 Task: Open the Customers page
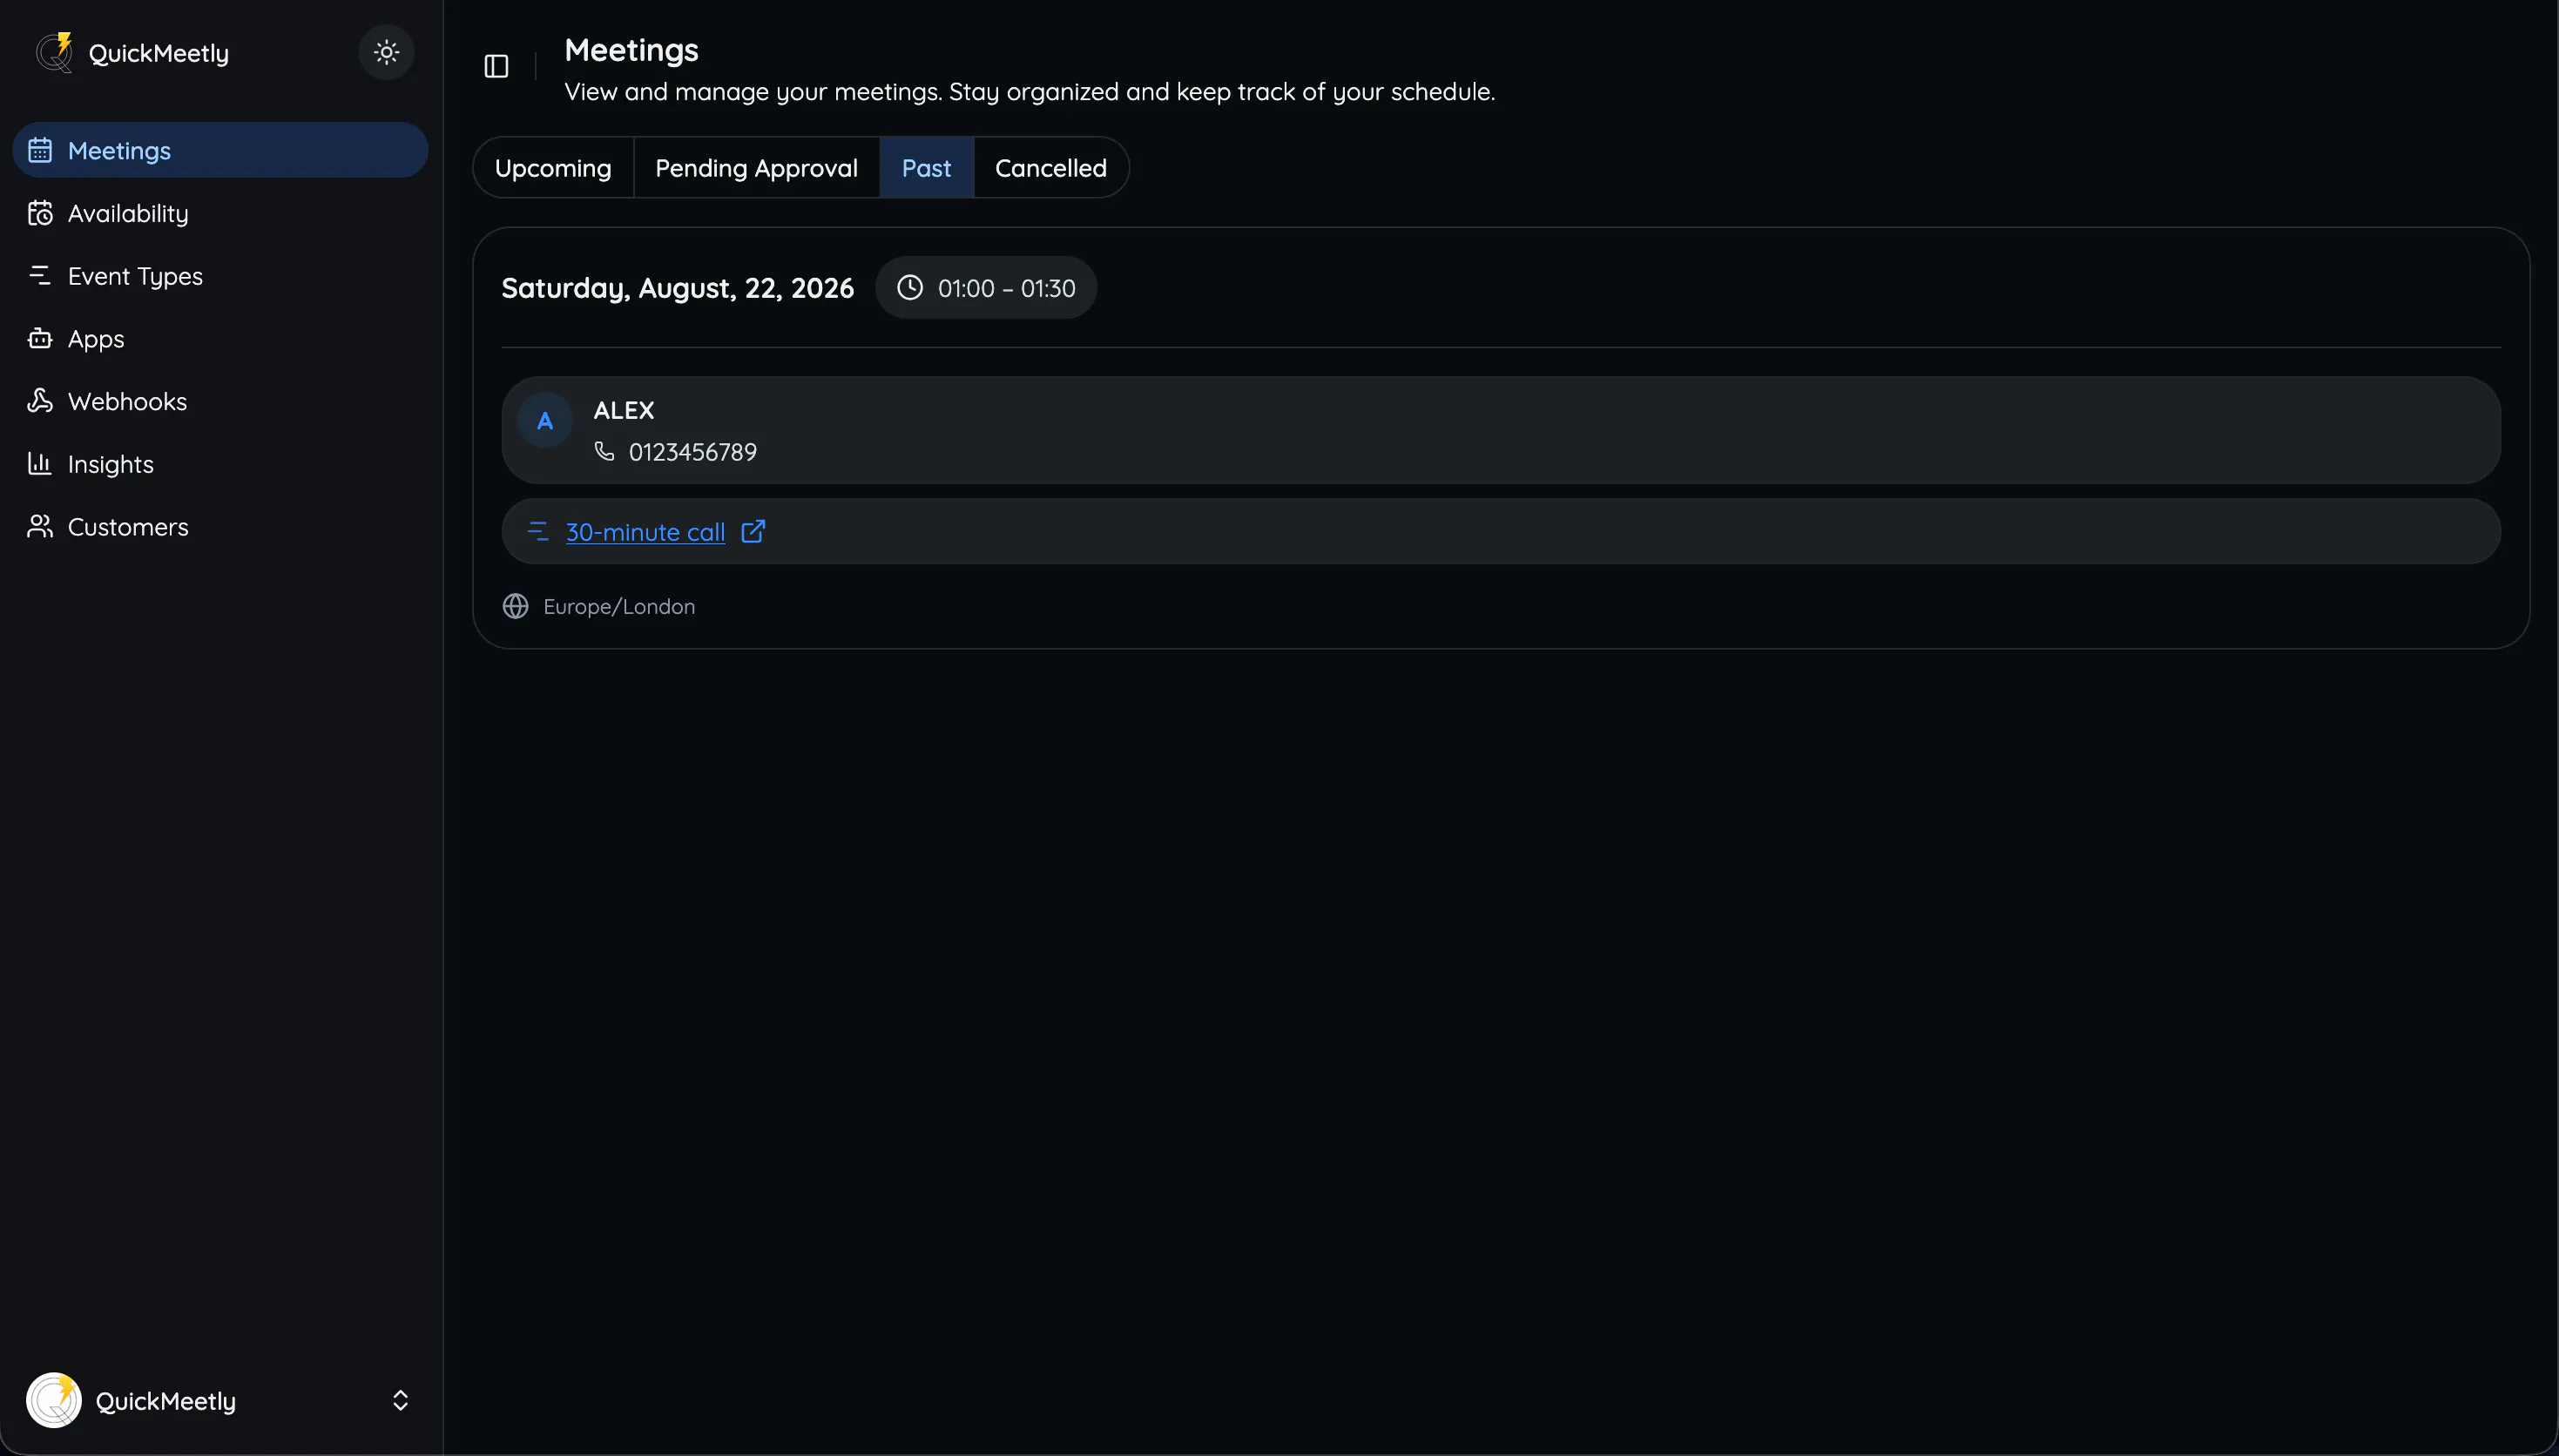220,527
